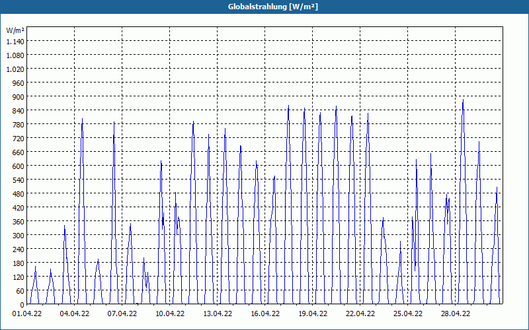Click the 16.04.22 date axis label

(x=265, y=313)
